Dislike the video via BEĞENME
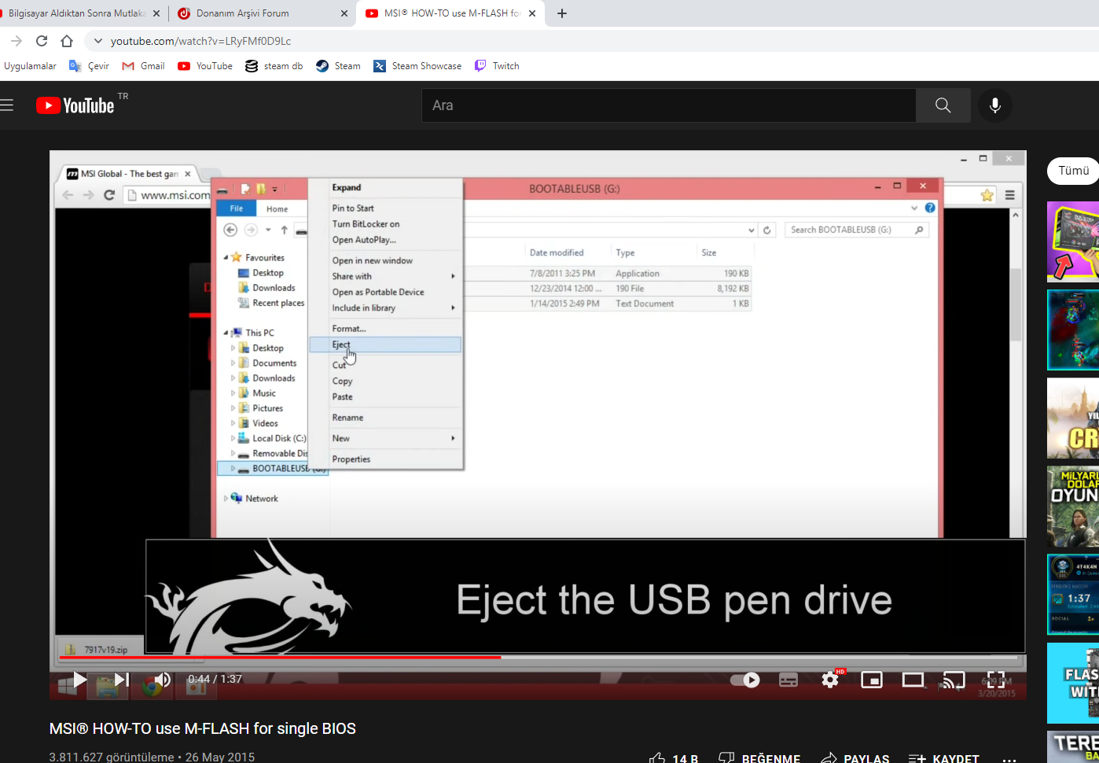Viewport: 1099px width, 763px height. (759, 758)
